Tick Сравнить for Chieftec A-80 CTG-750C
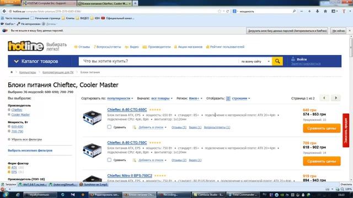This screenshot has height=198, width=353. [109, 160]
